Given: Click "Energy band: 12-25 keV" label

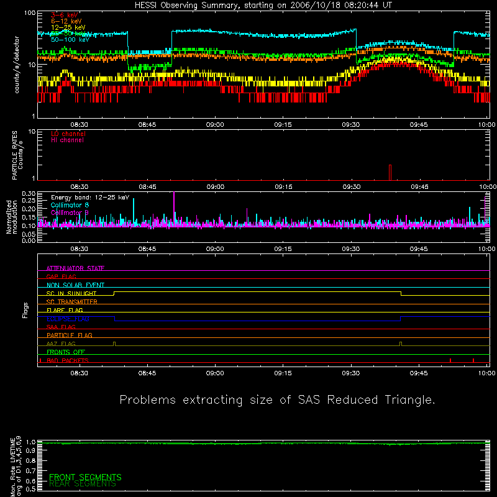Looking at the screenshot, I should (x=90, y=198).
